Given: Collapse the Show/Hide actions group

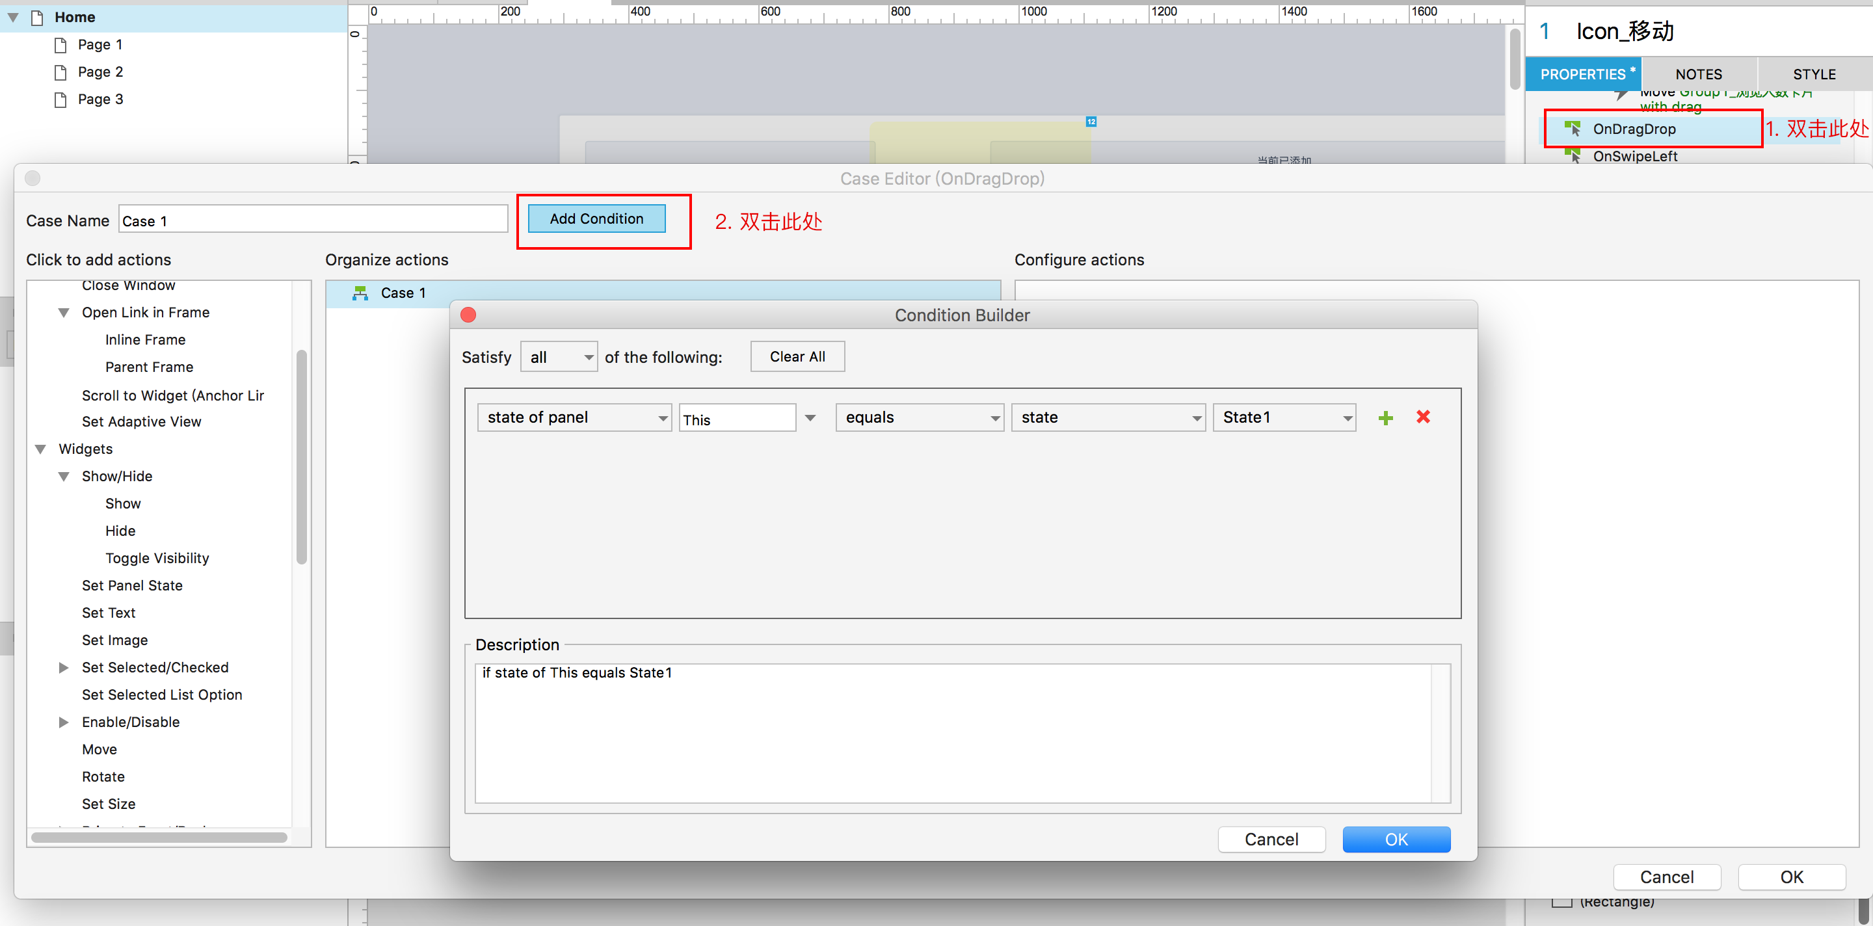Looking at the screenshot, I should [64, 477].
